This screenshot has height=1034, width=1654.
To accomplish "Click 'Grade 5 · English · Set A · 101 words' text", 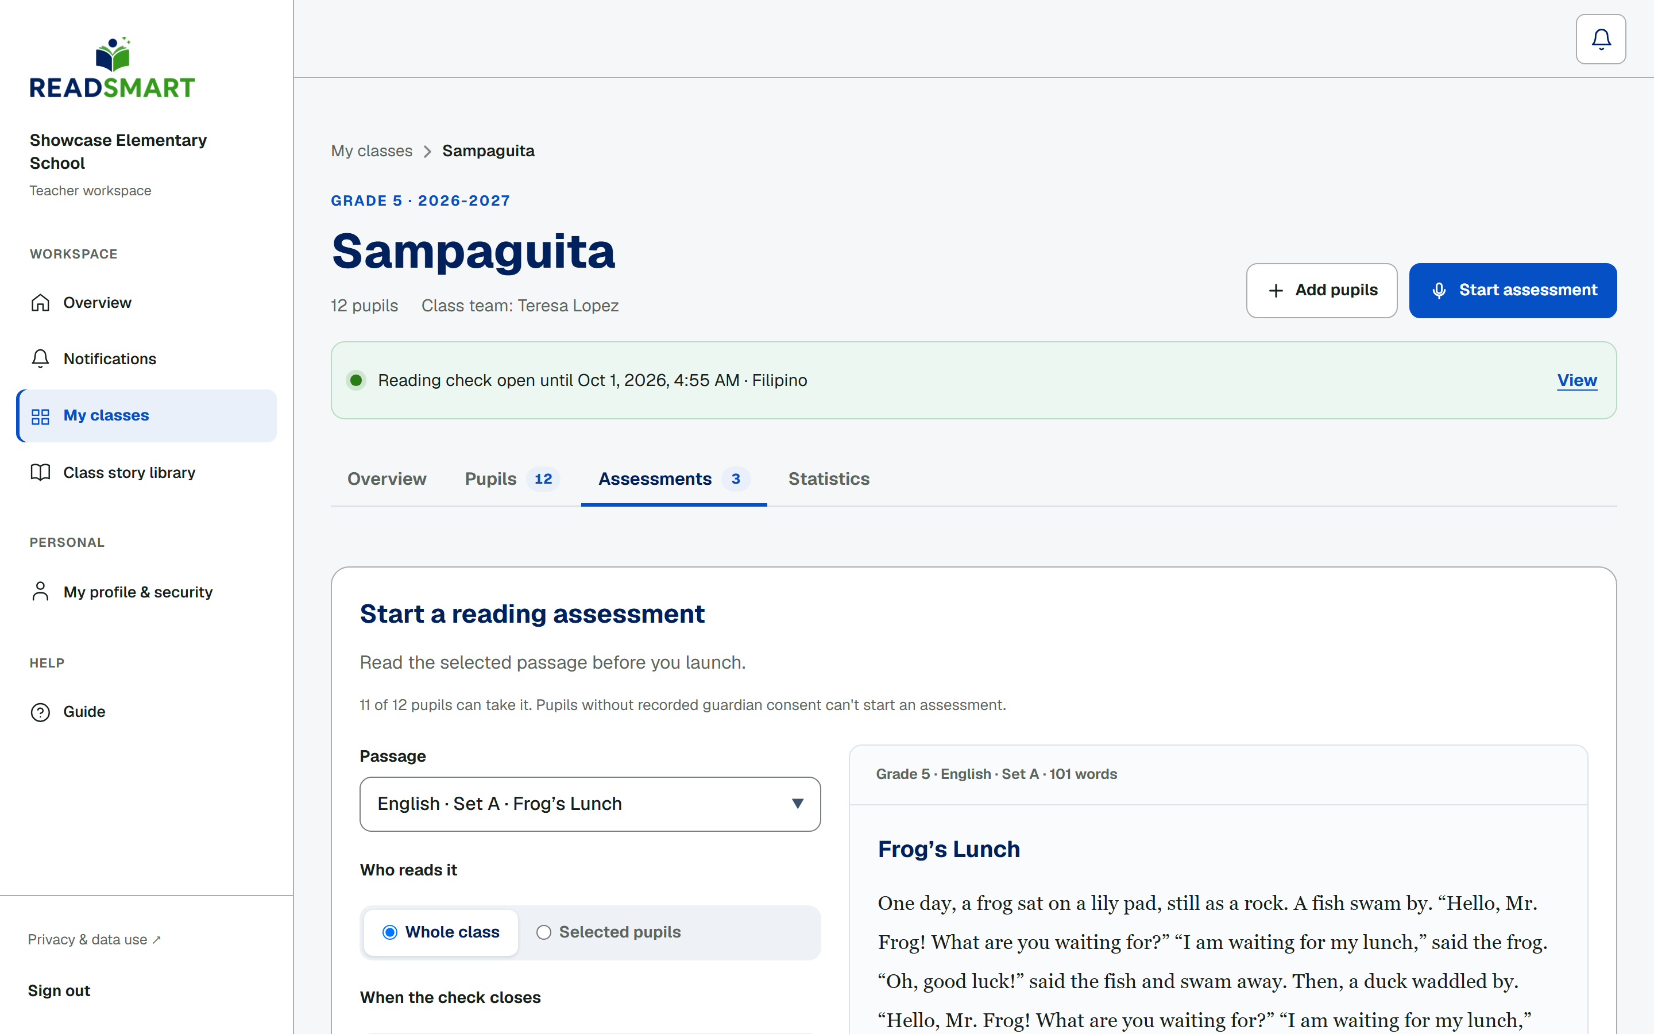I will click(x=996, y=774).
